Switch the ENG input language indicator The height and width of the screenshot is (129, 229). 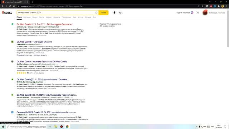(x=213, y=126)
